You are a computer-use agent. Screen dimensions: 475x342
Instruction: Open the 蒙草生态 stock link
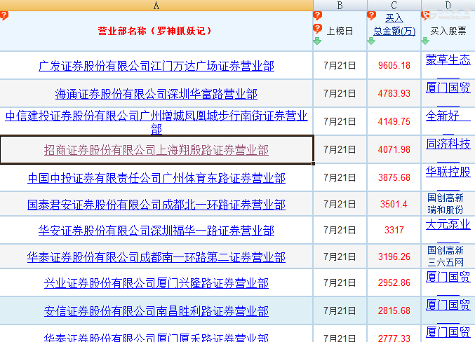pos(448,60)
